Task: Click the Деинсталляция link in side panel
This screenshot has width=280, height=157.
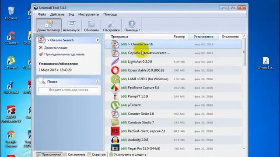Action: pos(56,48)
